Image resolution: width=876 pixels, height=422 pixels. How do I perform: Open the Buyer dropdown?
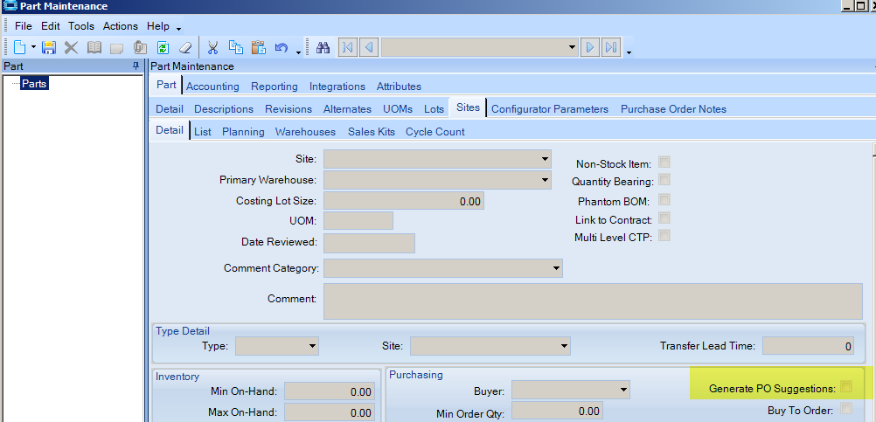point(623,390)
